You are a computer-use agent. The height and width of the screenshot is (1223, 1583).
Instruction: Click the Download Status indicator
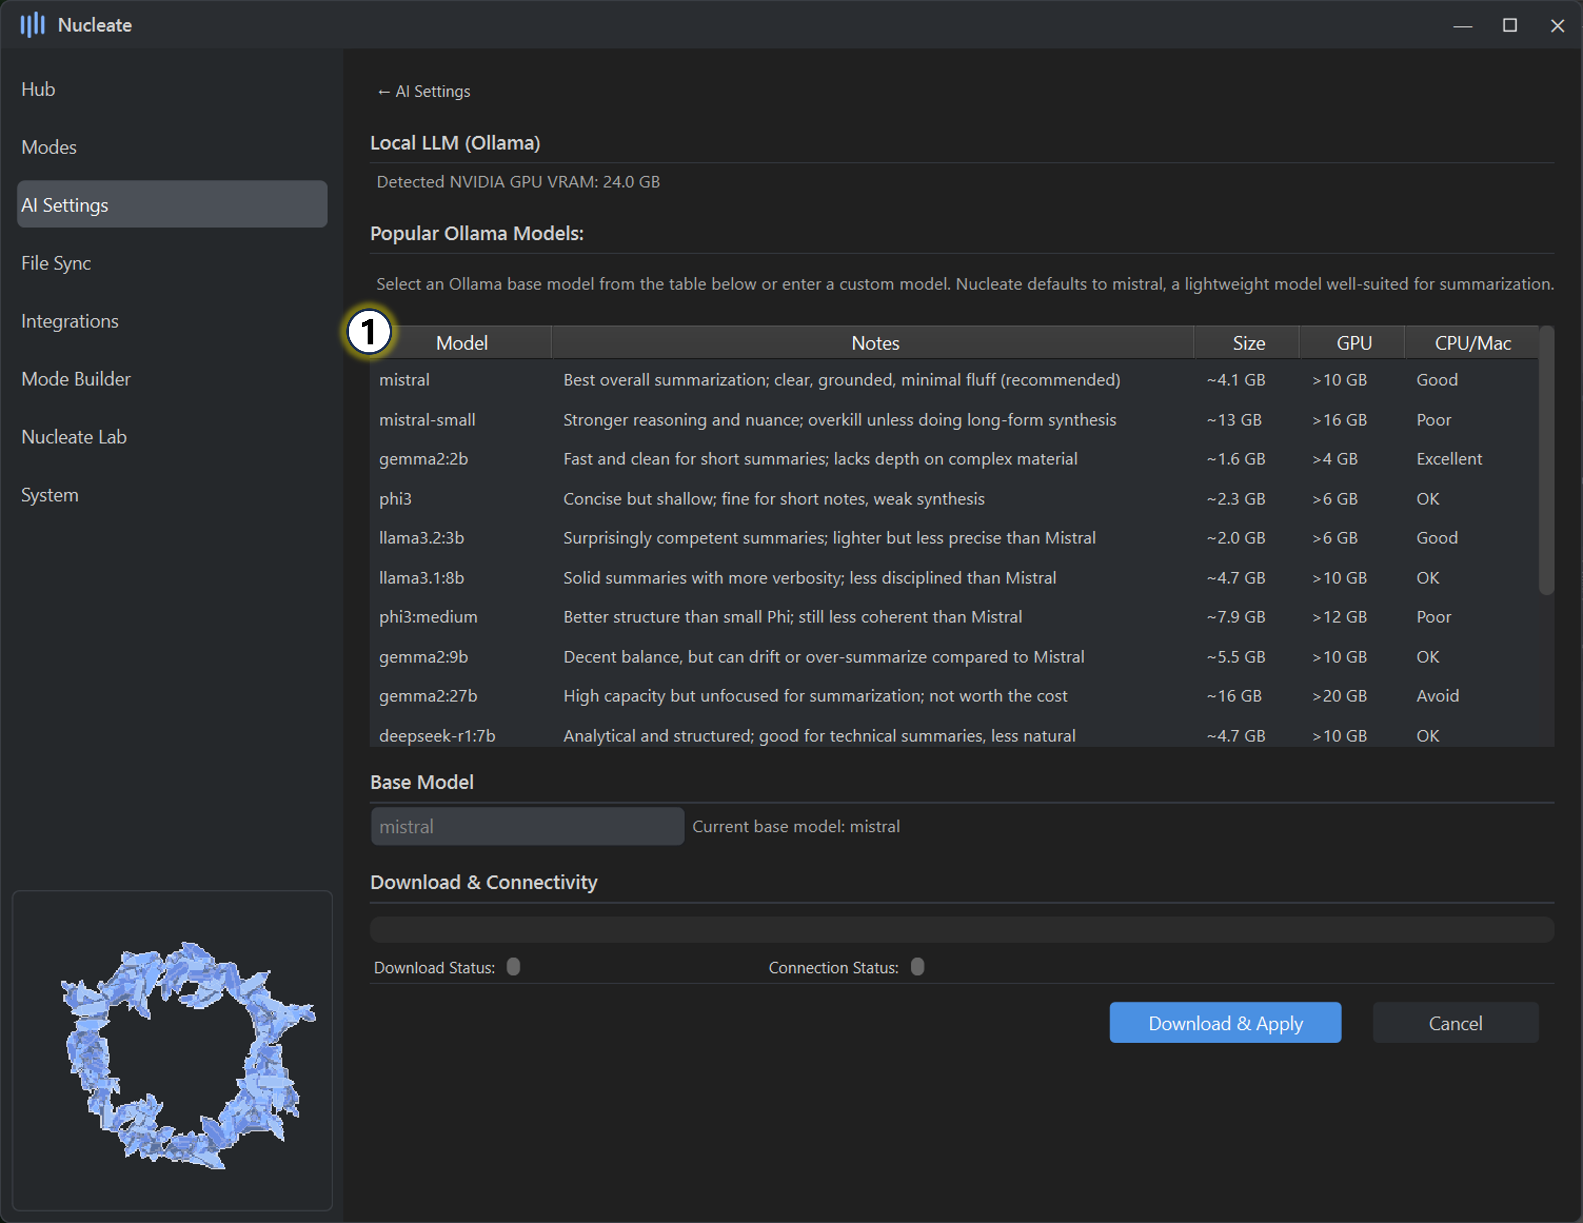coord(513,967)
